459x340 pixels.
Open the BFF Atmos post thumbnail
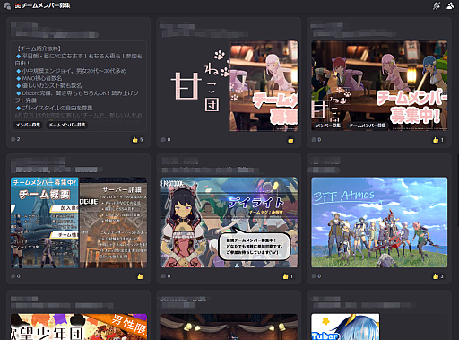click(x=379, y=222)
